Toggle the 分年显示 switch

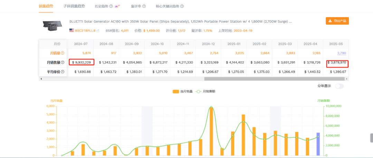[339, 86]
